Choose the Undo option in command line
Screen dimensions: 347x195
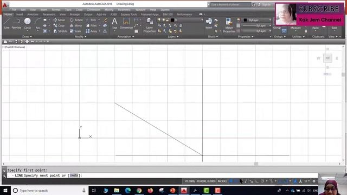tap(74, 175)
